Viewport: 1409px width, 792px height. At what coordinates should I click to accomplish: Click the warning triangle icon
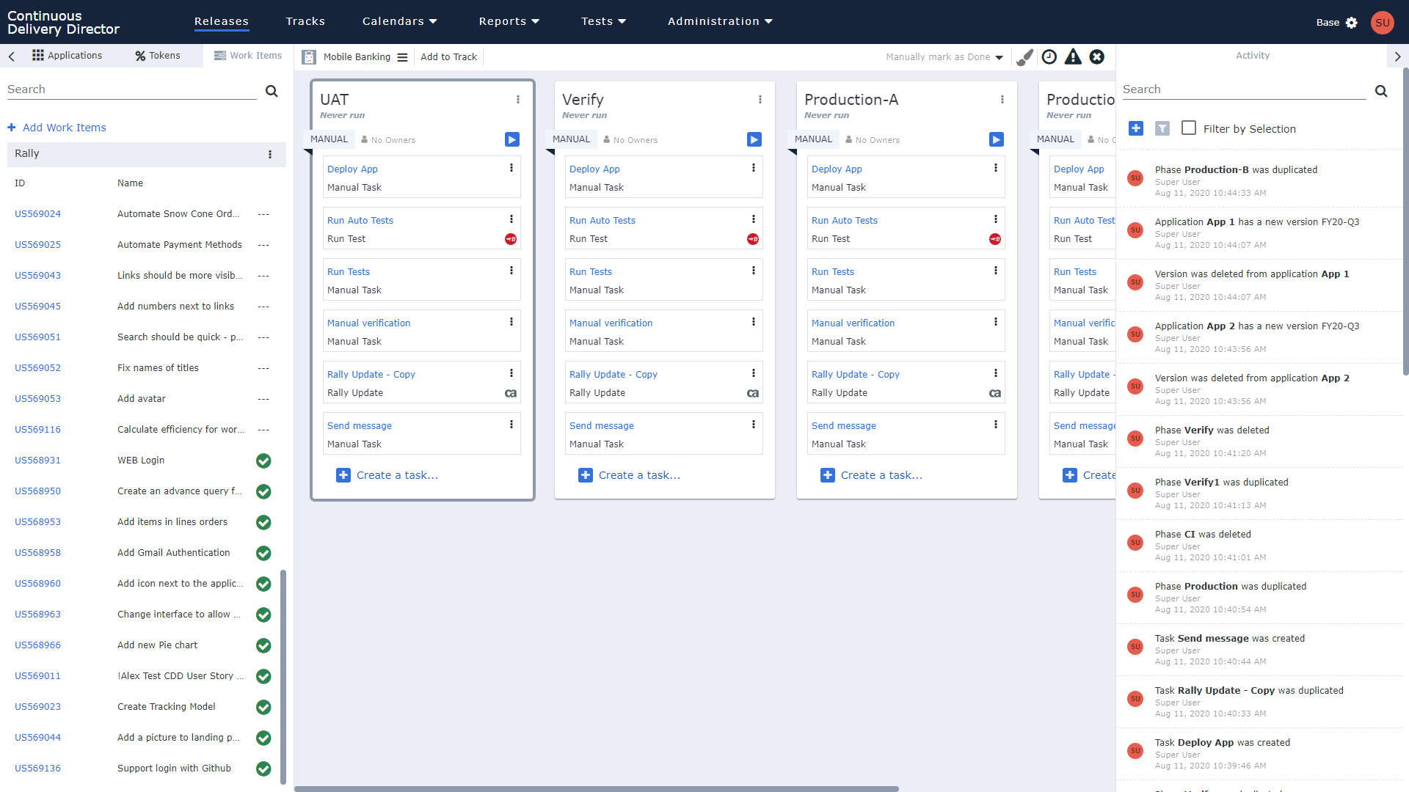tap(1073, 57)
